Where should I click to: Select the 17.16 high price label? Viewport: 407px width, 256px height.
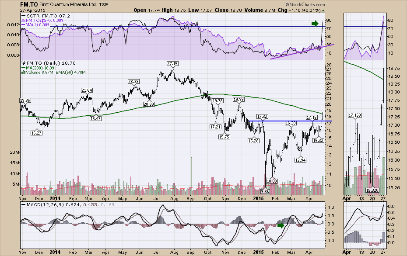point(312,118)
